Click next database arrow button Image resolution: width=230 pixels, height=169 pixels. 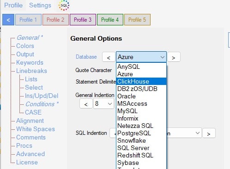click(x=174, y=57)
